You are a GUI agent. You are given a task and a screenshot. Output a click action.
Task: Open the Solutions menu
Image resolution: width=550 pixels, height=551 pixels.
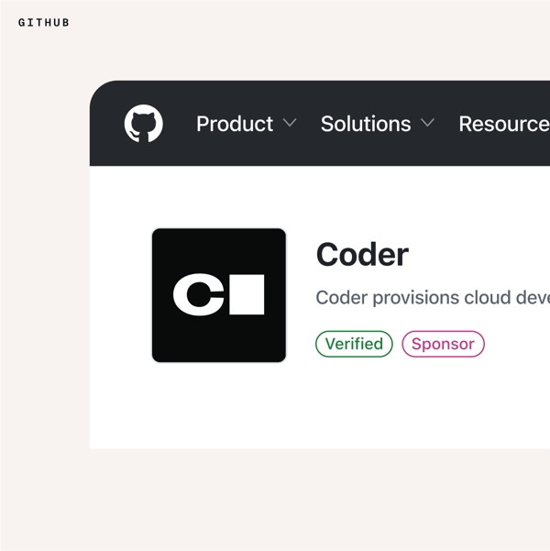pos(366,124)
